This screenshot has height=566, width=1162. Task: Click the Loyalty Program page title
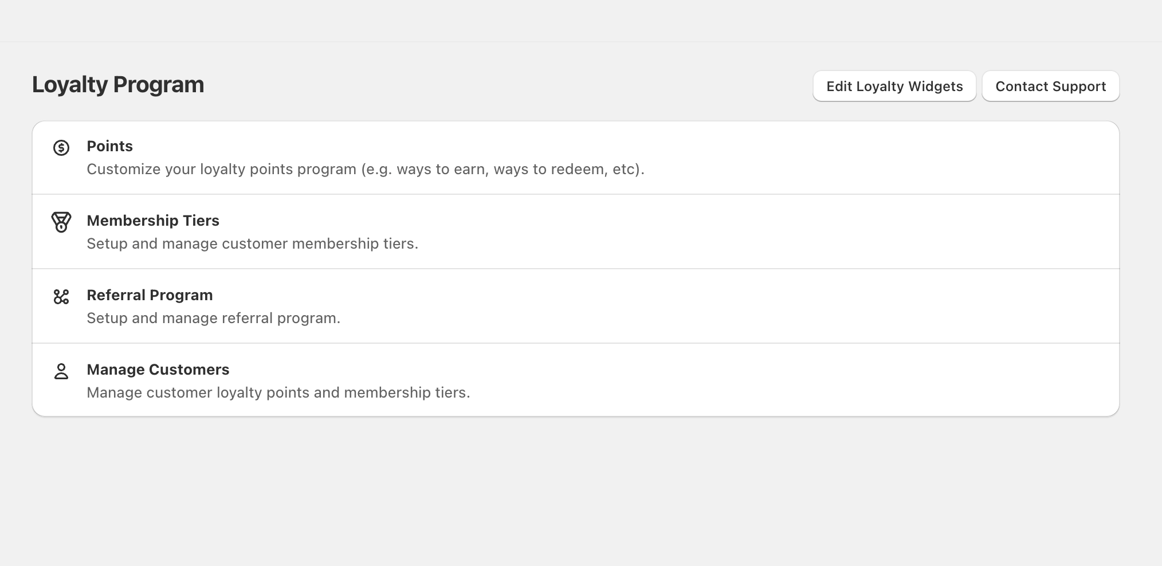(117, 84)
